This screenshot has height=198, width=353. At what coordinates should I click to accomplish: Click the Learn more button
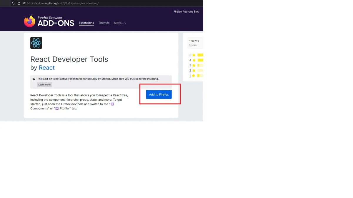(44, 84)
